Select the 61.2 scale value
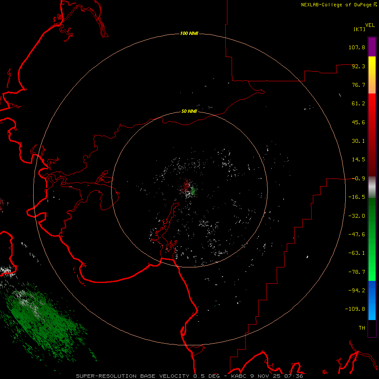 [x=358, y=104]
